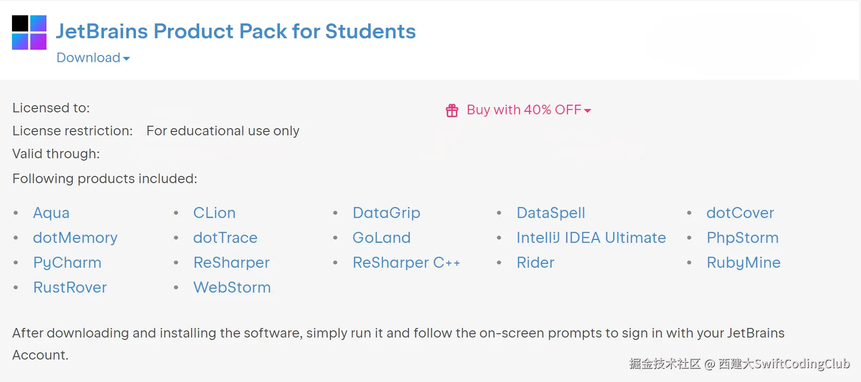Open the JetBrains Product Pack for Students title
861x382 pixels.
236,32
